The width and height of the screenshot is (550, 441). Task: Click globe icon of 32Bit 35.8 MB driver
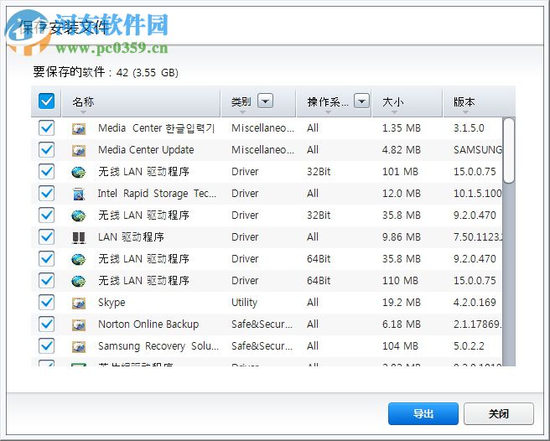click(x=79, y=215)
